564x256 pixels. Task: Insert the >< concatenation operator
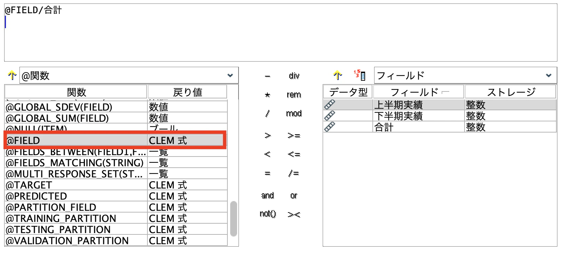point(294,215)
